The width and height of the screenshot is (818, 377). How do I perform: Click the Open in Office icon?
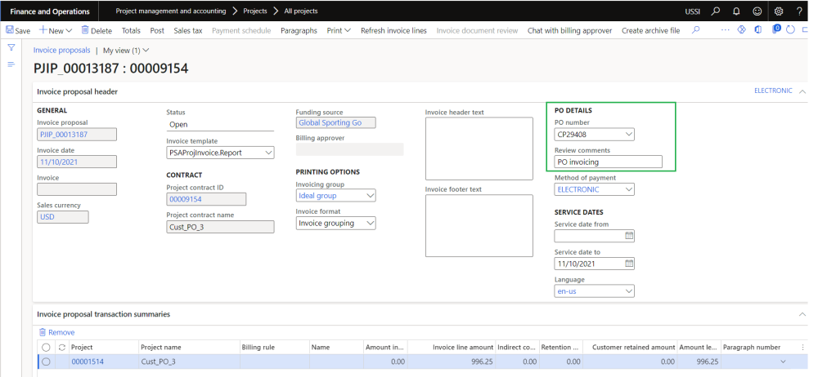[x=757, y=30]
